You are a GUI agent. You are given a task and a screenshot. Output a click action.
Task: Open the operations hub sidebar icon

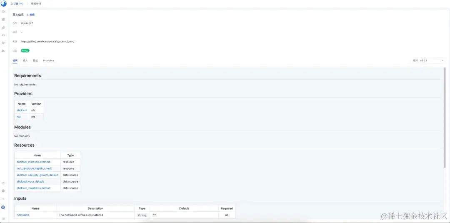[x=3, y=35]
